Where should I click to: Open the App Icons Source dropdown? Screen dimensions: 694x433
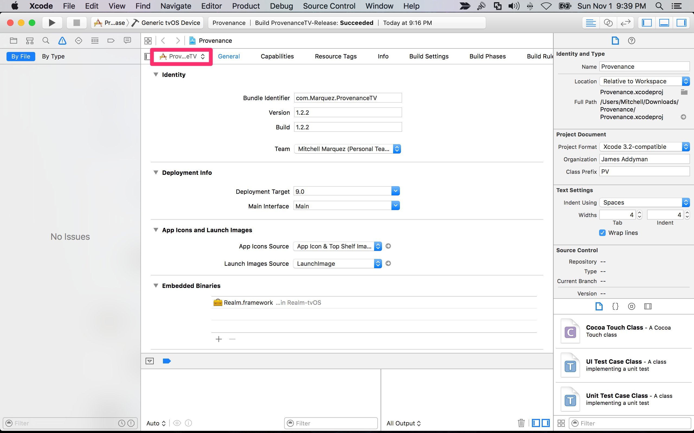(x=338, y=246)
